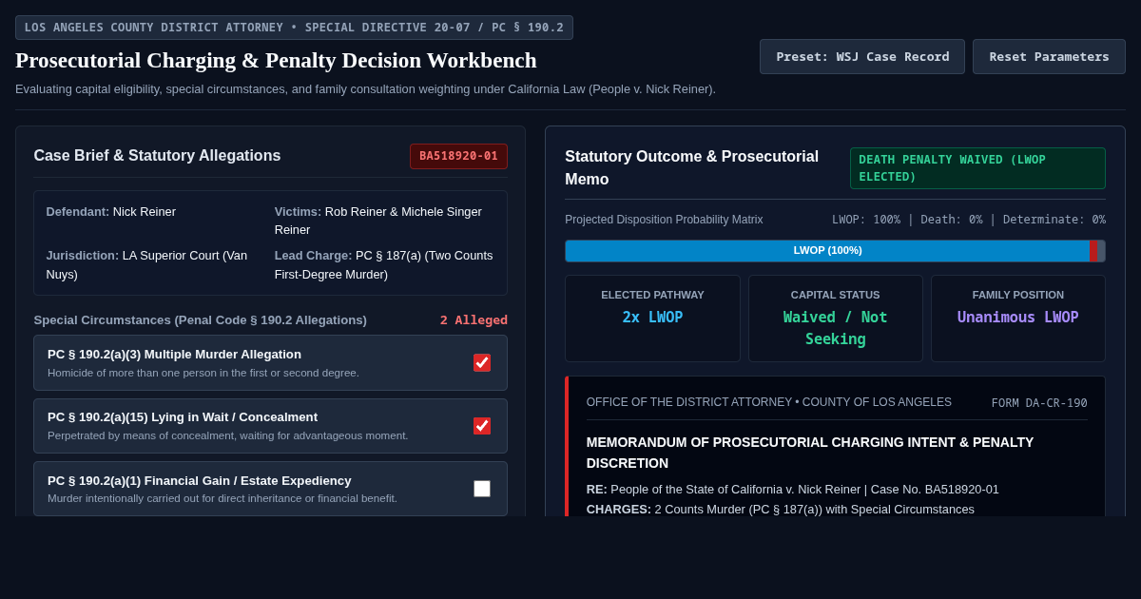Click the PC § 190.2(a)(15) Lying in Wait title
The image size is (1141, 599).
(183, 417)
